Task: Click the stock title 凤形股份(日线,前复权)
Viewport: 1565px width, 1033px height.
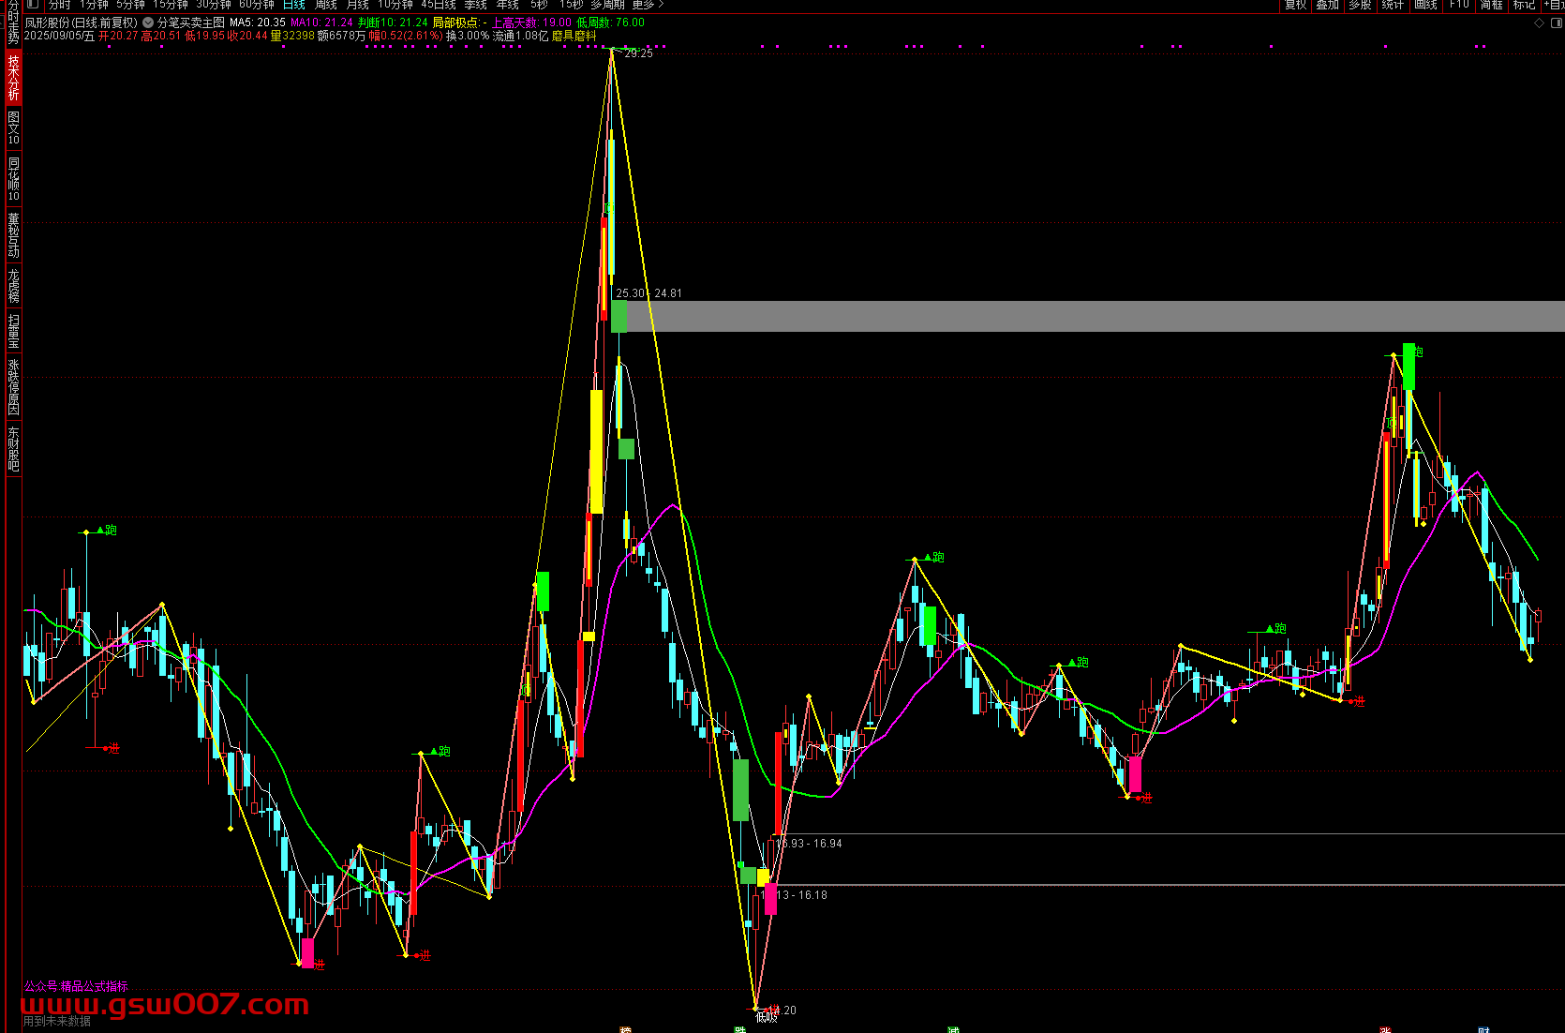Action: pyautogui.click(x=81, y=22)
